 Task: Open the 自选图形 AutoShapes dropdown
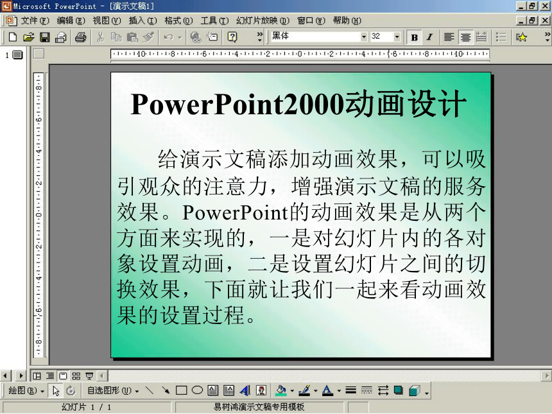(x=113, y=390)
